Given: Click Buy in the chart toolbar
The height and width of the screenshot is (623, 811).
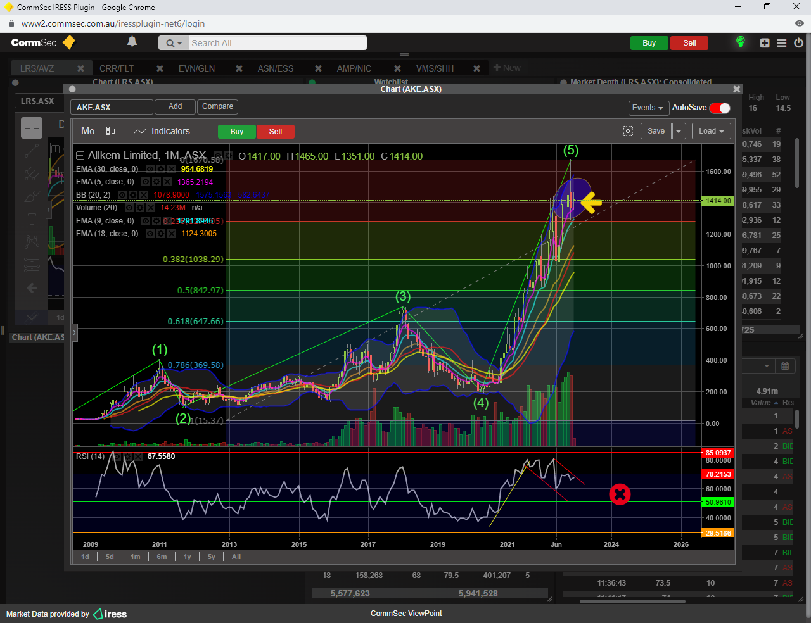Looking at the screenshot, I should (237, 132).
